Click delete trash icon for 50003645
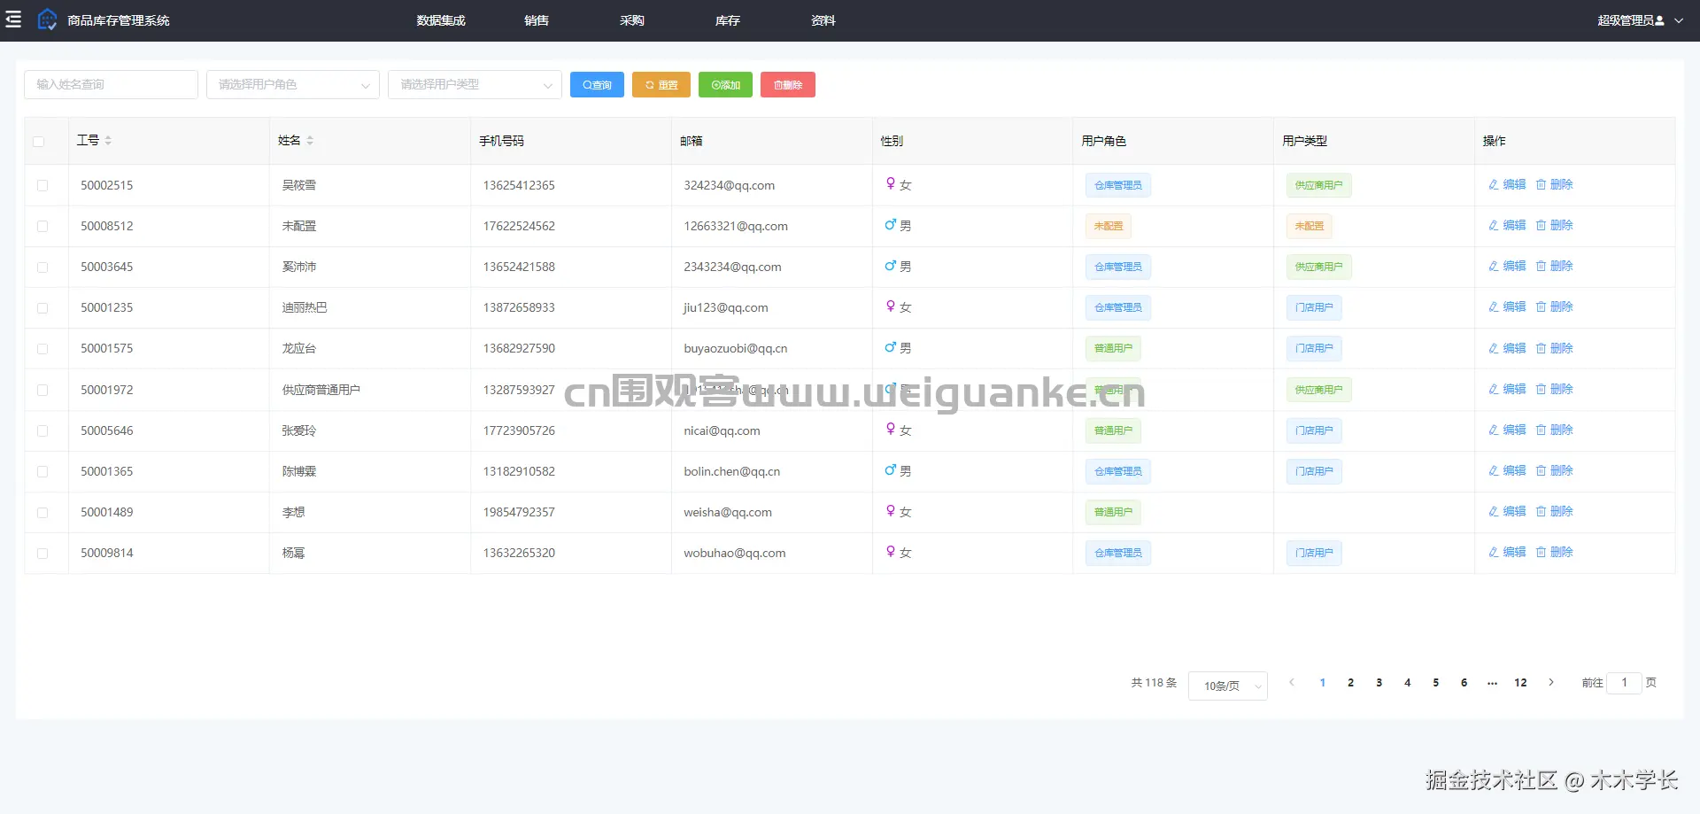The width and height of the screenshot is (1700, 814). point(1541,266)
